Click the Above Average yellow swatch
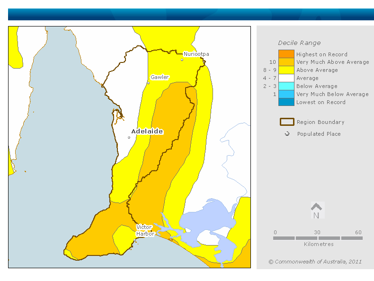 [x=286, y=70]
